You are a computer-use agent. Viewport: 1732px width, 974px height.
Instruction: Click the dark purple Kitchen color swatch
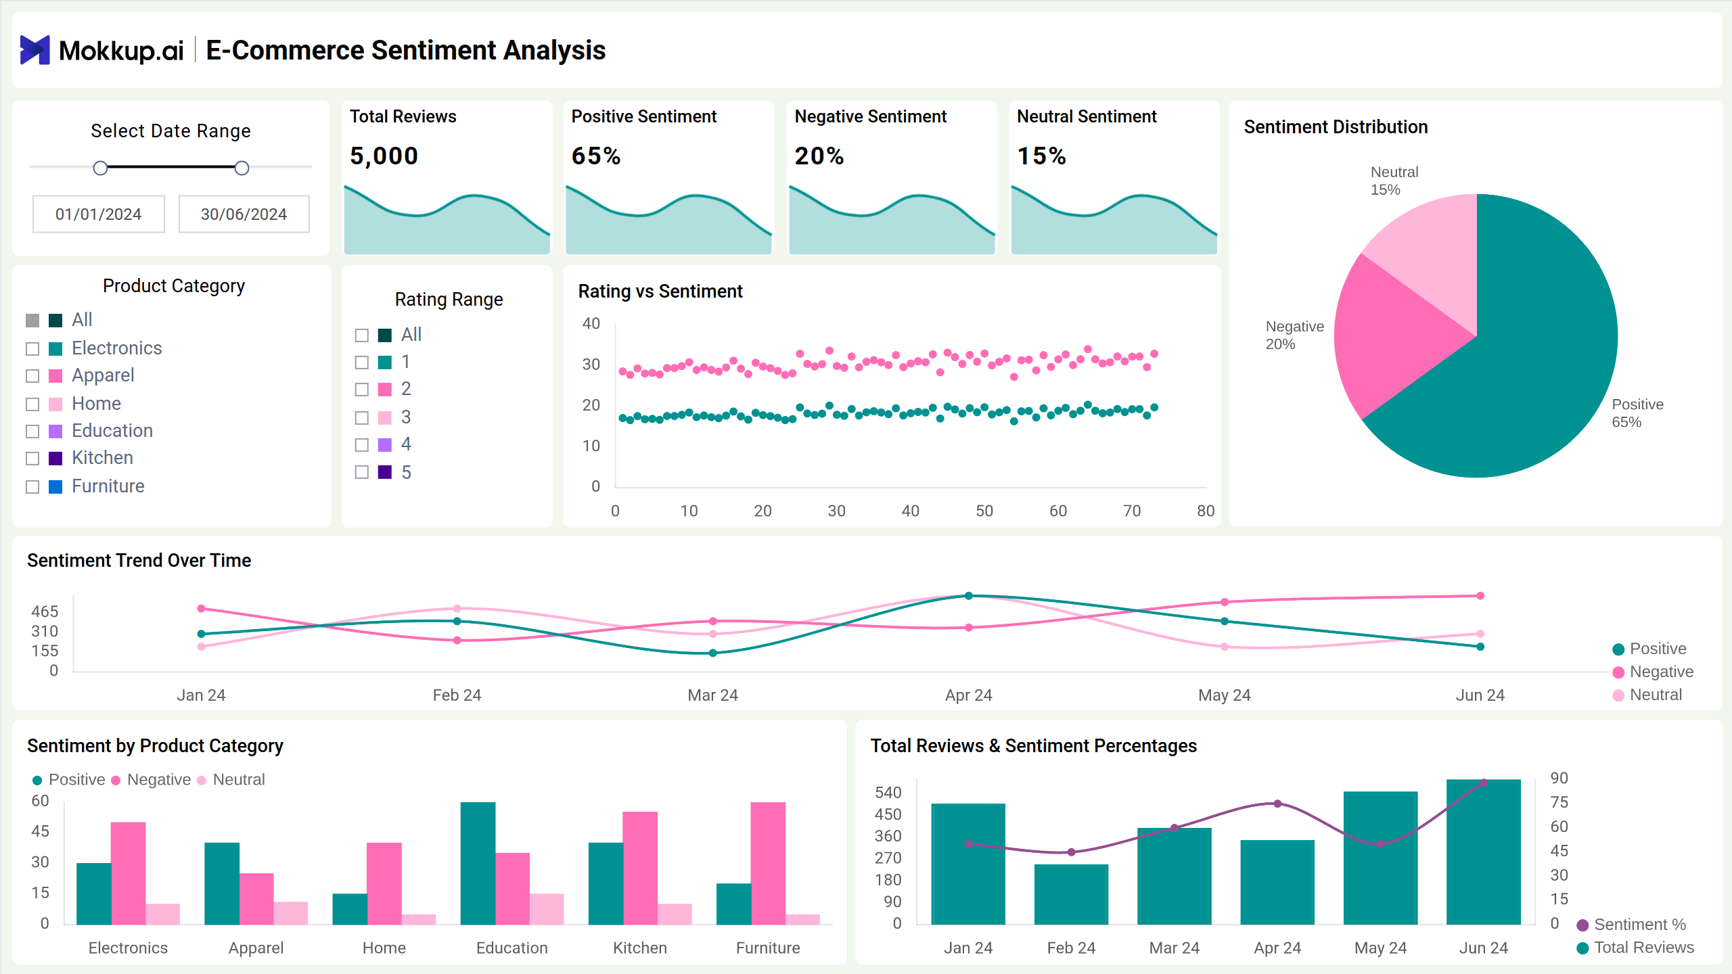(55, 458)
